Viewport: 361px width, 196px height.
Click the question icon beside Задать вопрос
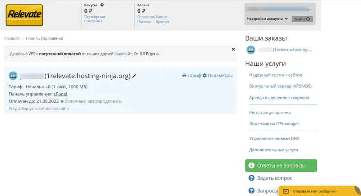click(251, 178)
